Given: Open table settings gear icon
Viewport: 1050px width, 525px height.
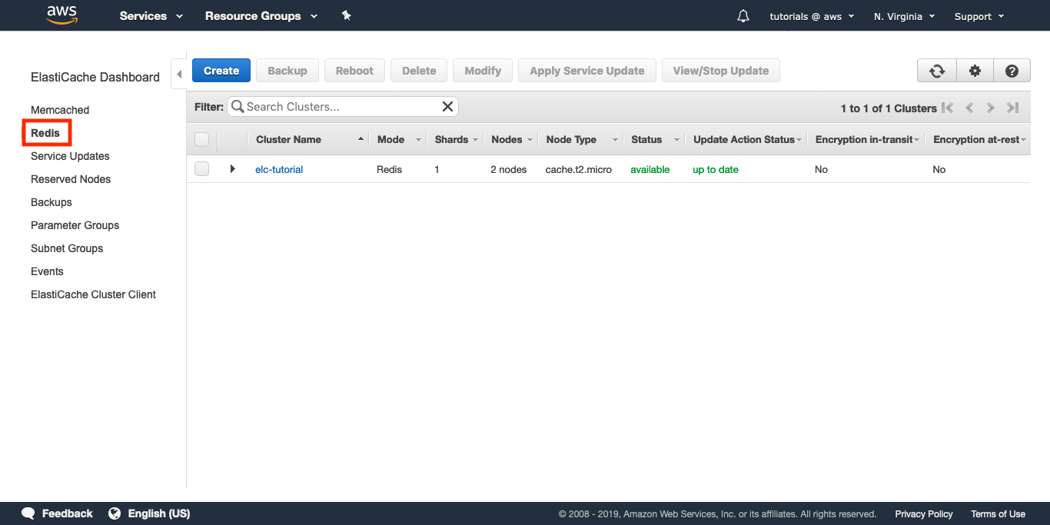Looking at the screenshot, I should [x=975, y=71].
